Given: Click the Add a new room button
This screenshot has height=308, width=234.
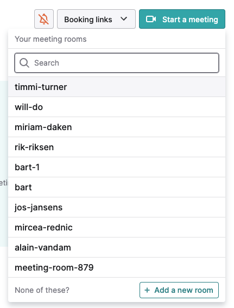Looking at the screenshot, I should pyautogui.click(x=179, y=290).
